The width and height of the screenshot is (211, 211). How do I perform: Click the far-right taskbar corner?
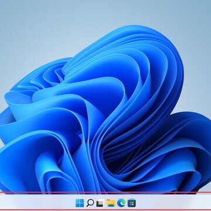pos(209,203)
